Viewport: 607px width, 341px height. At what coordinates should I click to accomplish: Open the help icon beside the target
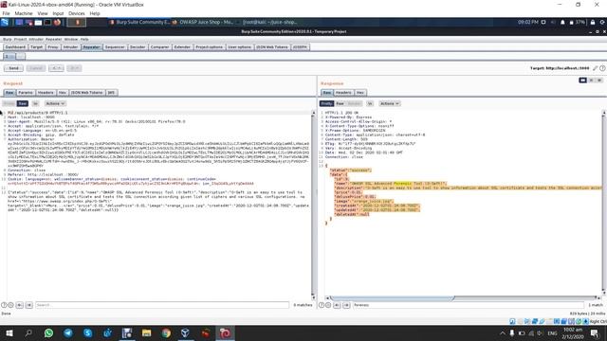pyautogui.click(x=602, y=68)
